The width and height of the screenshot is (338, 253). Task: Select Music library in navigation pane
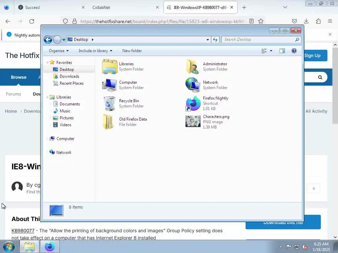point(65,111)
